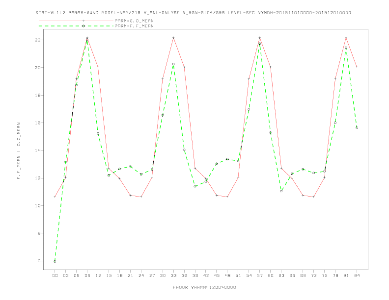Click the x-axis tick label 42

click(x=206, y=275)
